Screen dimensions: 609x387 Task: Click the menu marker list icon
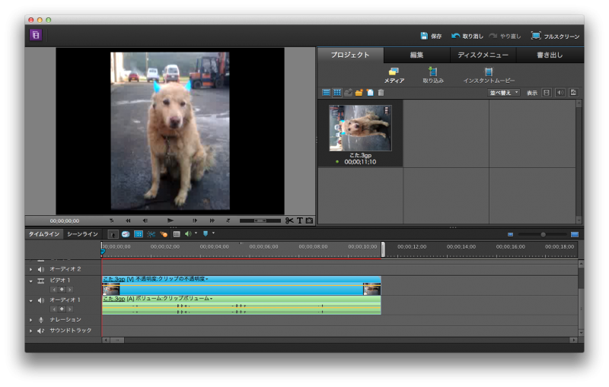pyautogui.click(x=177, y=234)
